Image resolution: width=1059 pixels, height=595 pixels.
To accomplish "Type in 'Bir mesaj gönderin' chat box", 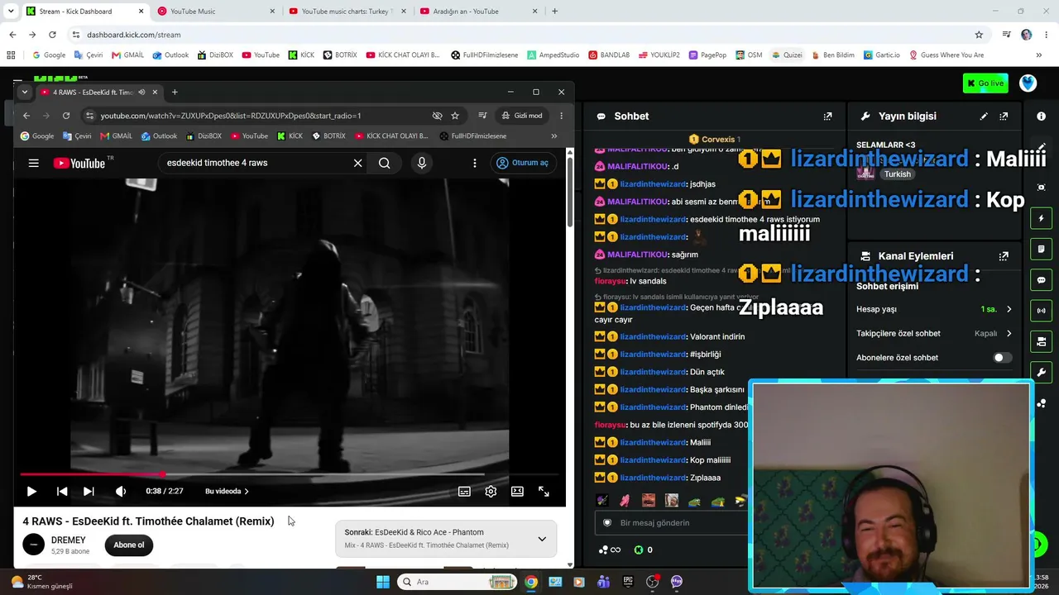I will (672, 522).
